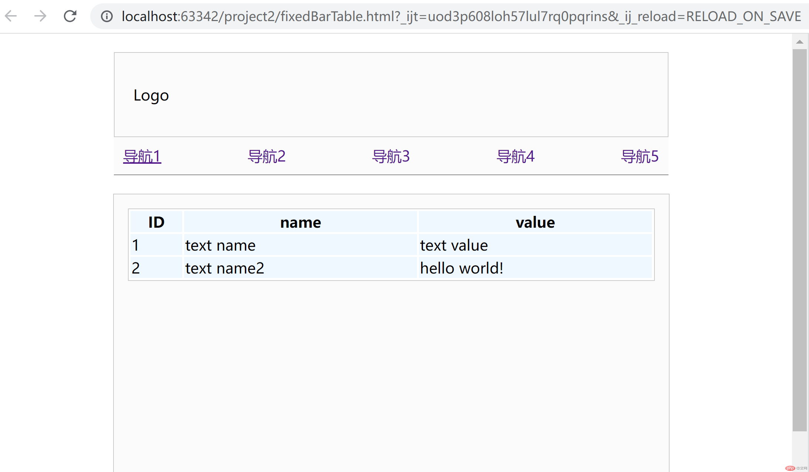Viewport: 809px width, 472px height.
Task: Click the Logo text
Action: pos(151,95)
